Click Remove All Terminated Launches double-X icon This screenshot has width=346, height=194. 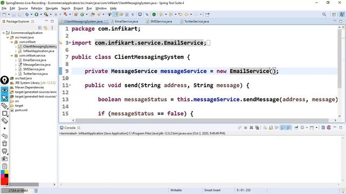pos(257,128)
